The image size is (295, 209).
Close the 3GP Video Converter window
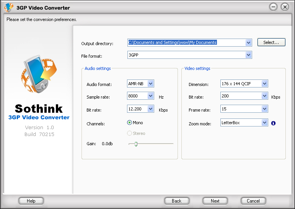[285, 7]
